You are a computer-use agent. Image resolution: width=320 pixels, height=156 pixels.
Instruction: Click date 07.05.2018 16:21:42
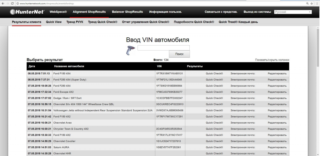(x=40, y=116)
